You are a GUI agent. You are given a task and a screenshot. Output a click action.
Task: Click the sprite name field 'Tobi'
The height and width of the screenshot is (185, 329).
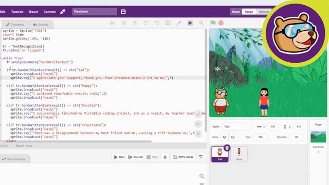point(236,127)
